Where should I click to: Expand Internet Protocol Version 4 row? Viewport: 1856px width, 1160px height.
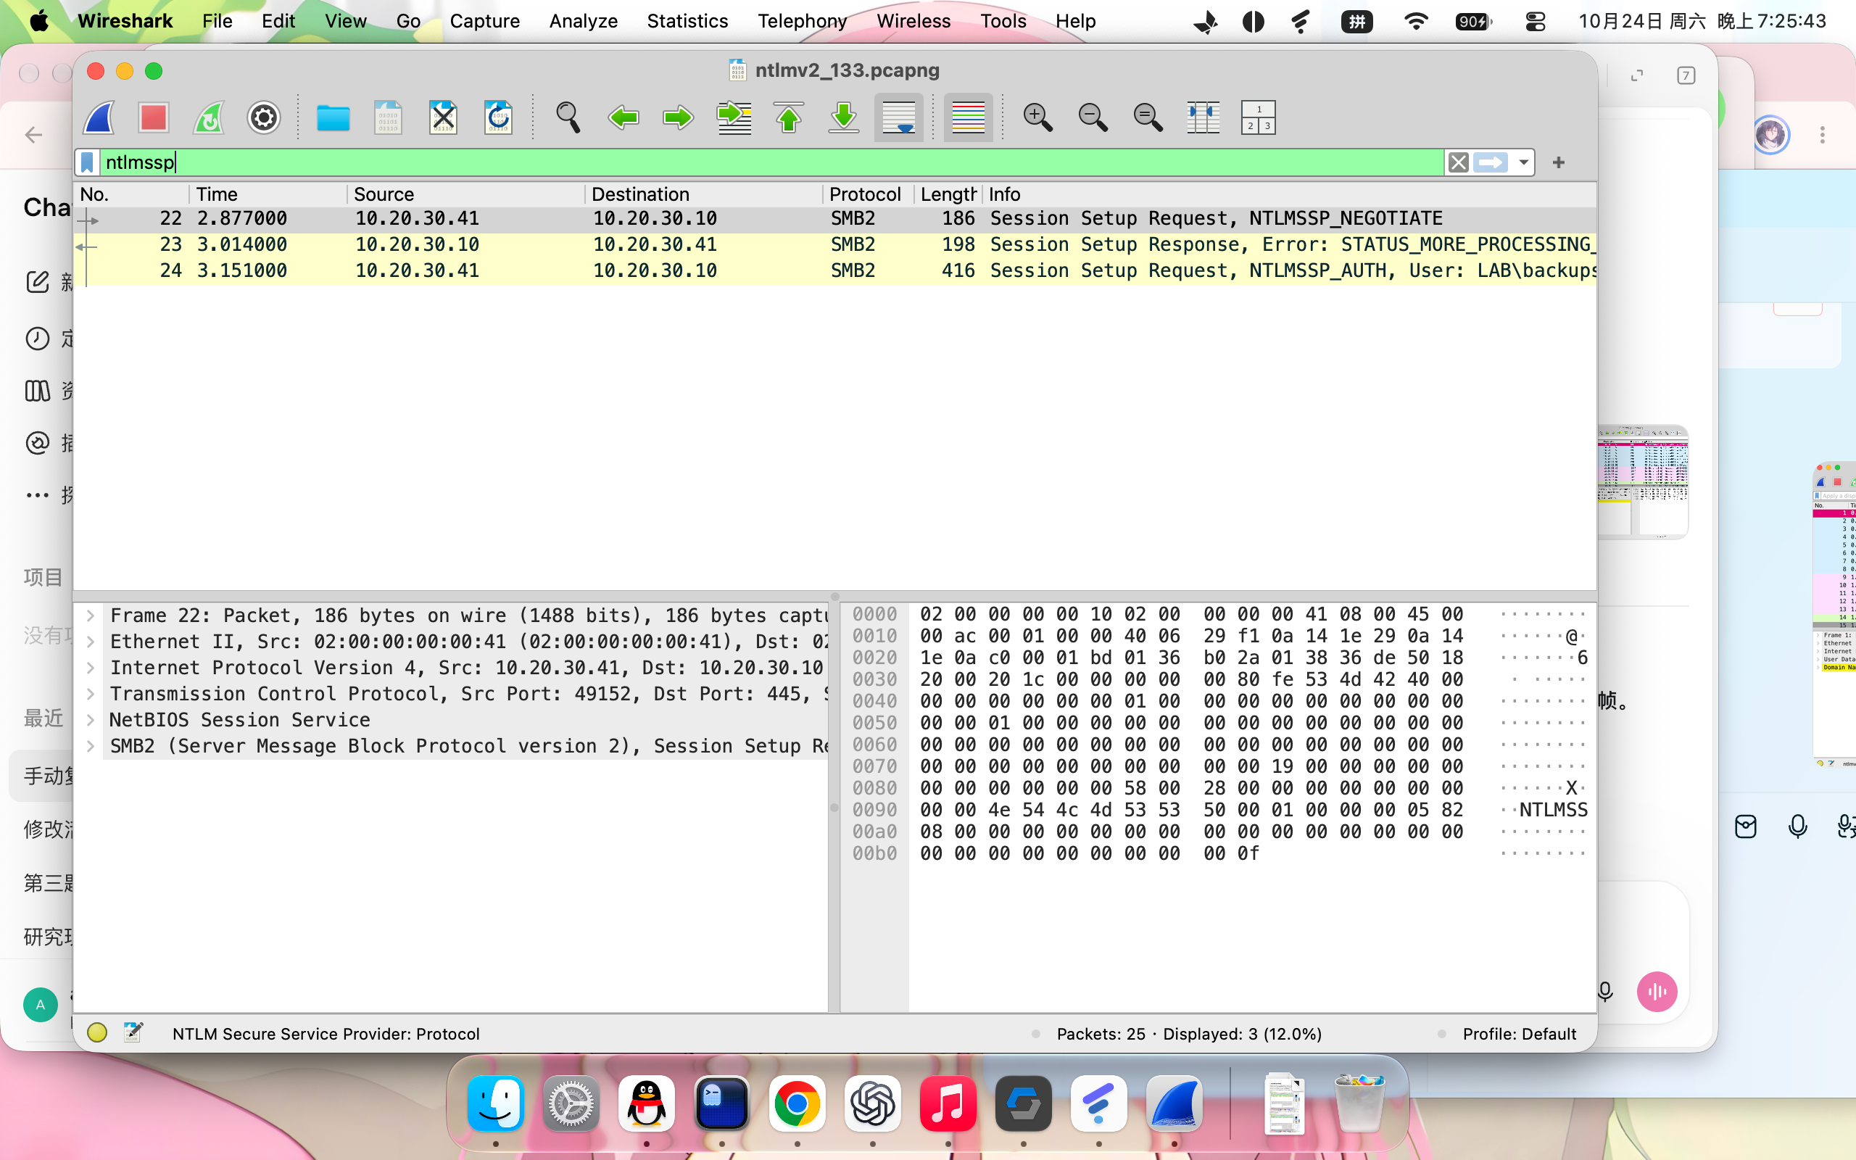(x=91, y=668)
